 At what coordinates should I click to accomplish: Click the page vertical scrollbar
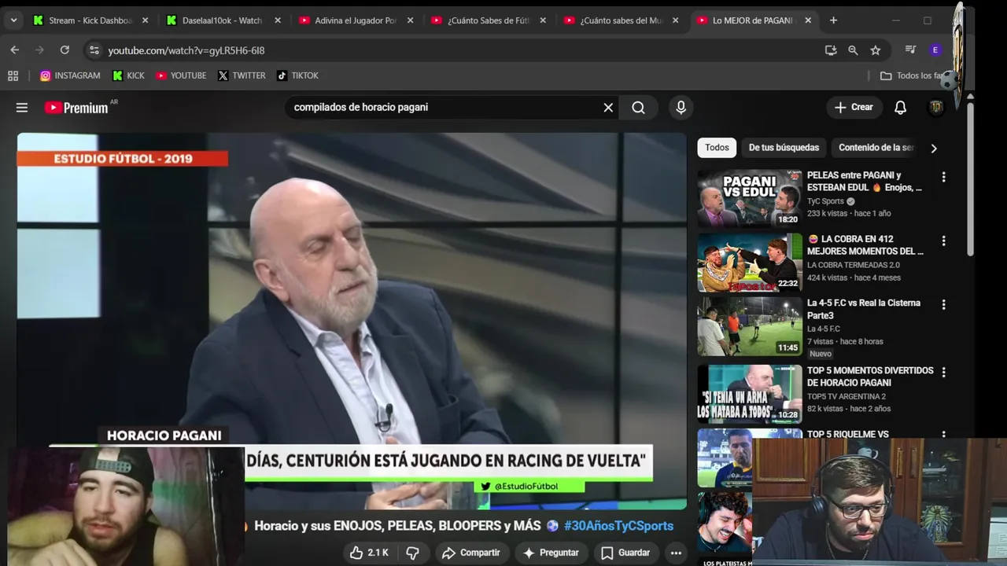pyautogui.click(x=970, y=181)
